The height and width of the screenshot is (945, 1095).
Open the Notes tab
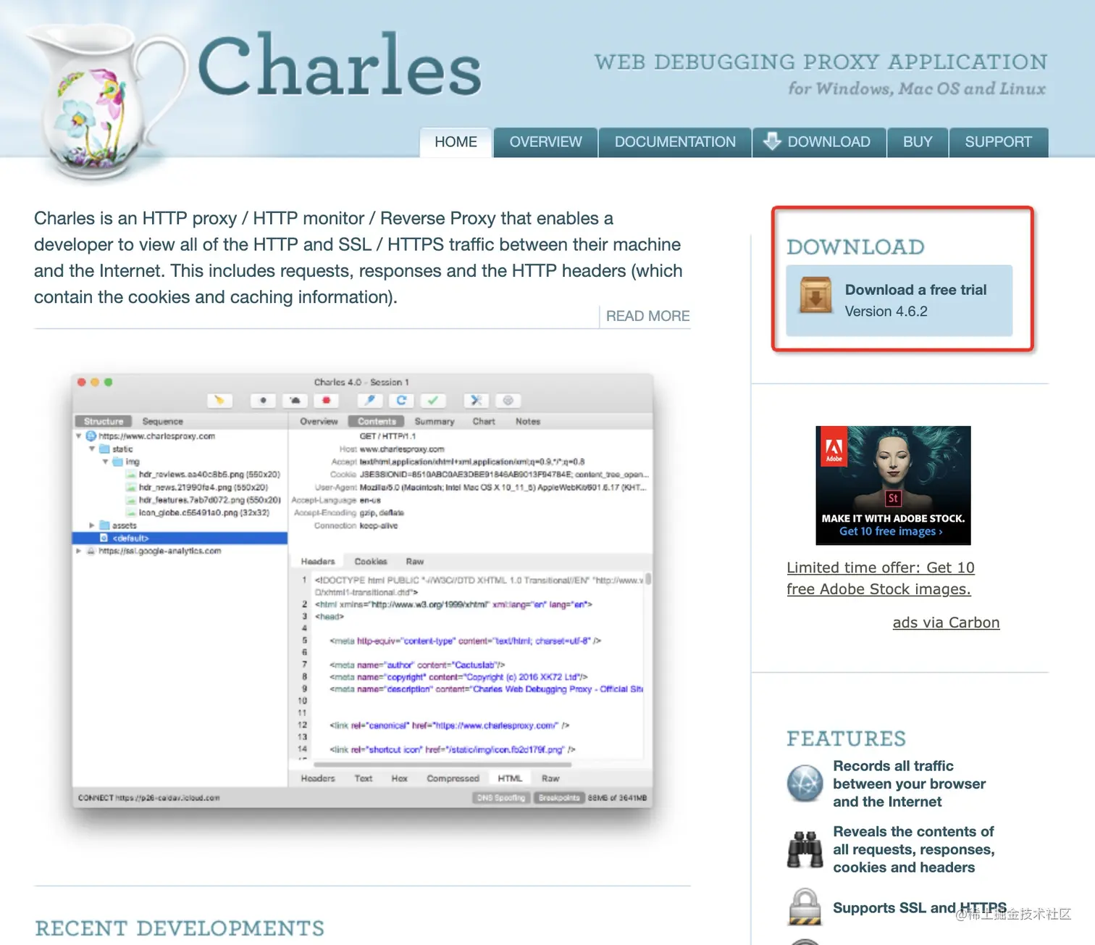coord(528,421)
